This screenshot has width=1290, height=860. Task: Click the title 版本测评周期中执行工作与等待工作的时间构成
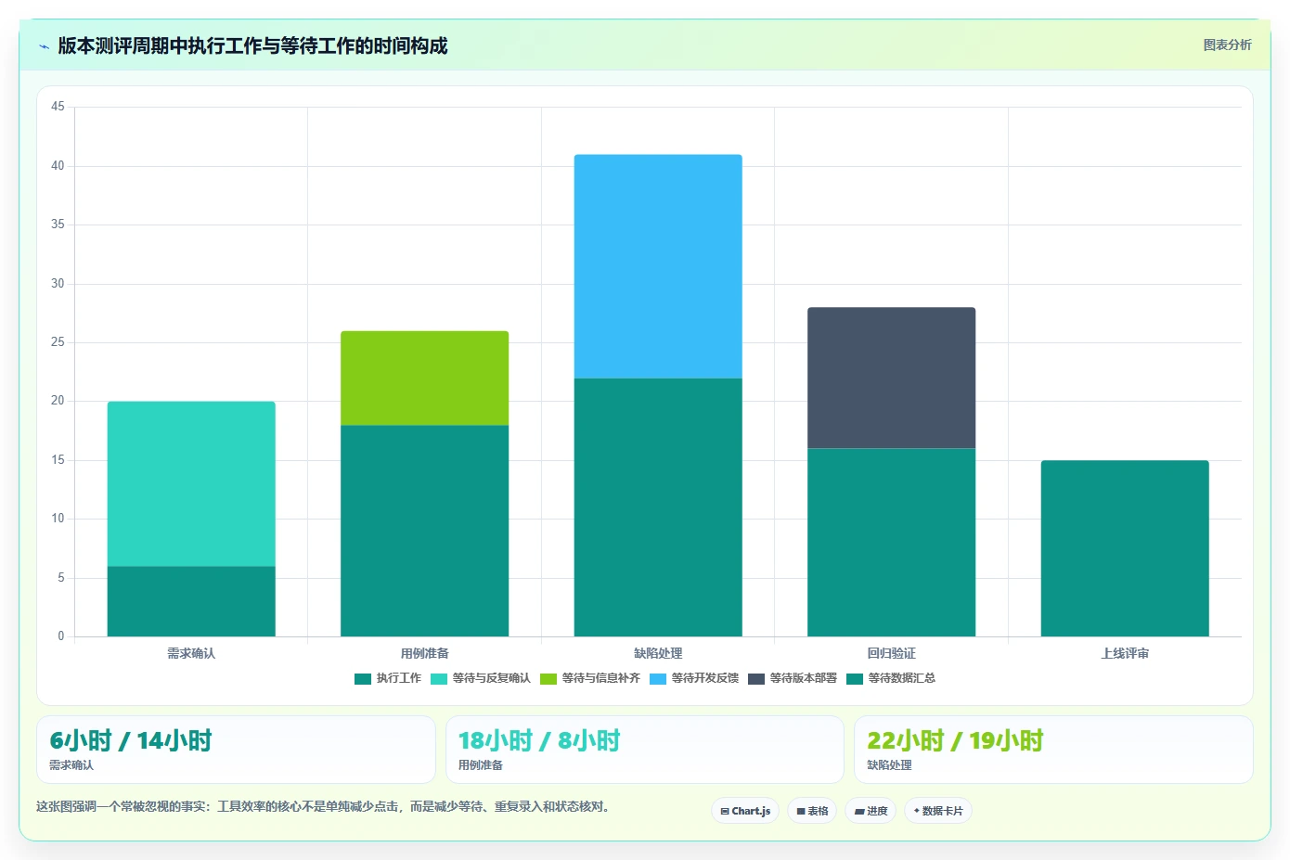[x=252, y=45]
